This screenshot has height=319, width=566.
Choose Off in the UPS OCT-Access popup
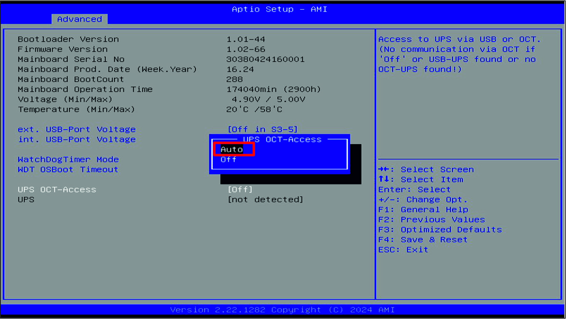[228, 159]
